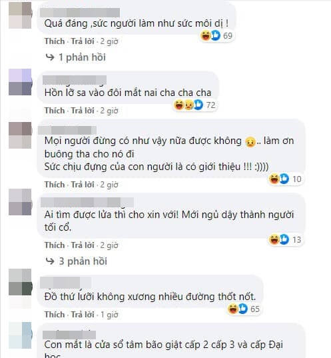This screenshot has height=358, width=331.
Task: Open reactions on 'Đồ thứ lưỡi' comment
Action: (x=243, y=309)
